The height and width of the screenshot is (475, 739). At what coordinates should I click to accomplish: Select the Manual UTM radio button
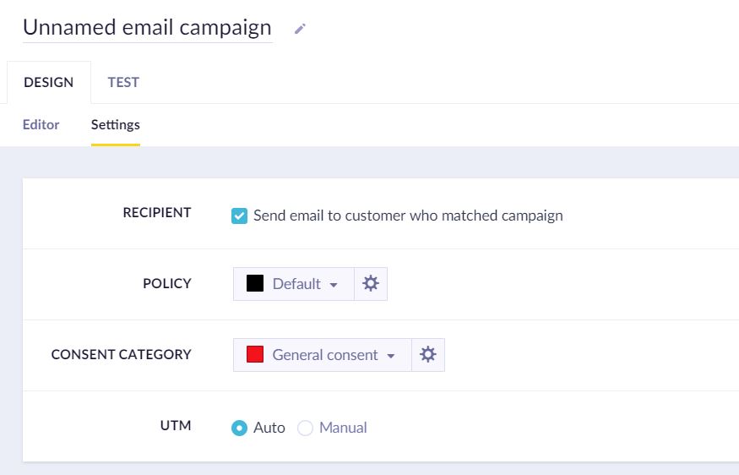[305, 428]
